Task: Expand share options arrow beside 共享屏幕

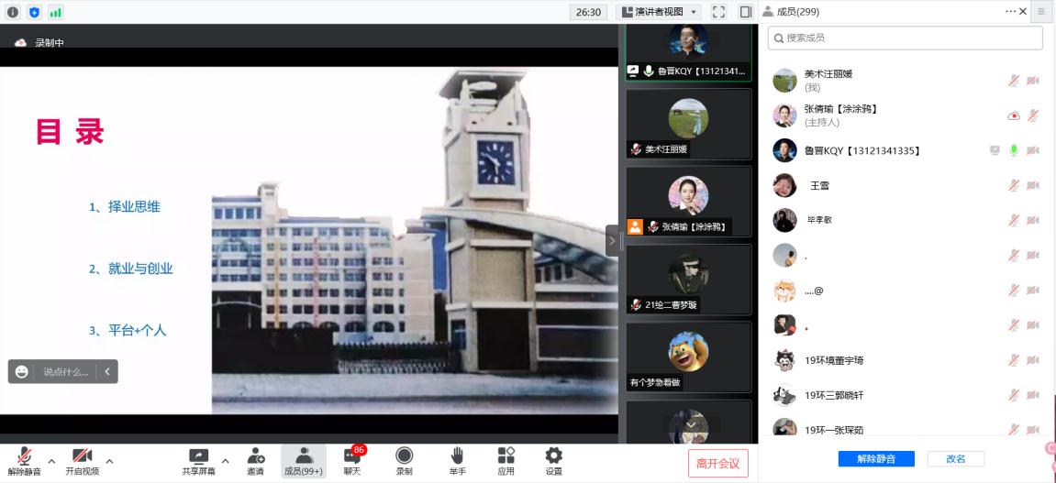Action: click(x=226, y=461)
